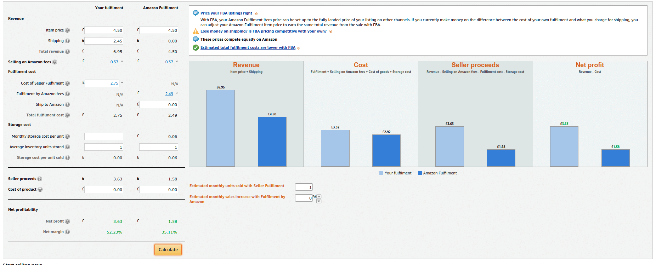656x265 pixels.
Task: Expand Estimated total fulfilment costs are lower with FBA
Action: 298,48
